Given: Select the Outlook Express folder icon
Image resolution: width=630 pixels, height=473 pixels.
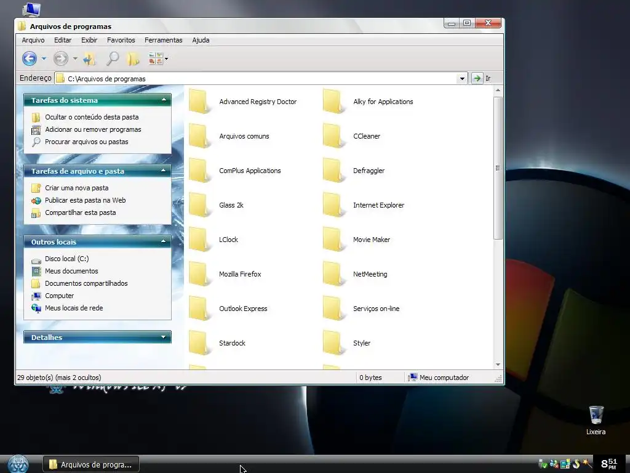Looking at the screenshot, I should (199, 309).
